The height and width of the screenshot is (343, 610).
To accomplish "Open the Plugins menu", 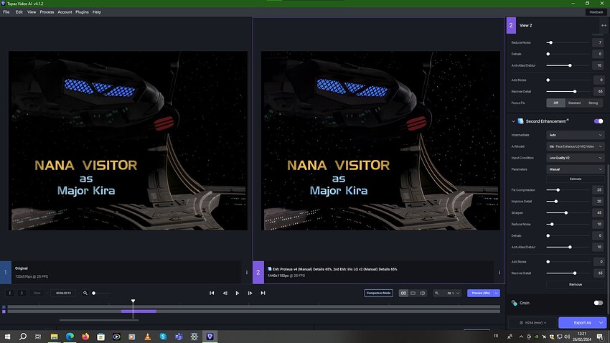I will point(82,12).
